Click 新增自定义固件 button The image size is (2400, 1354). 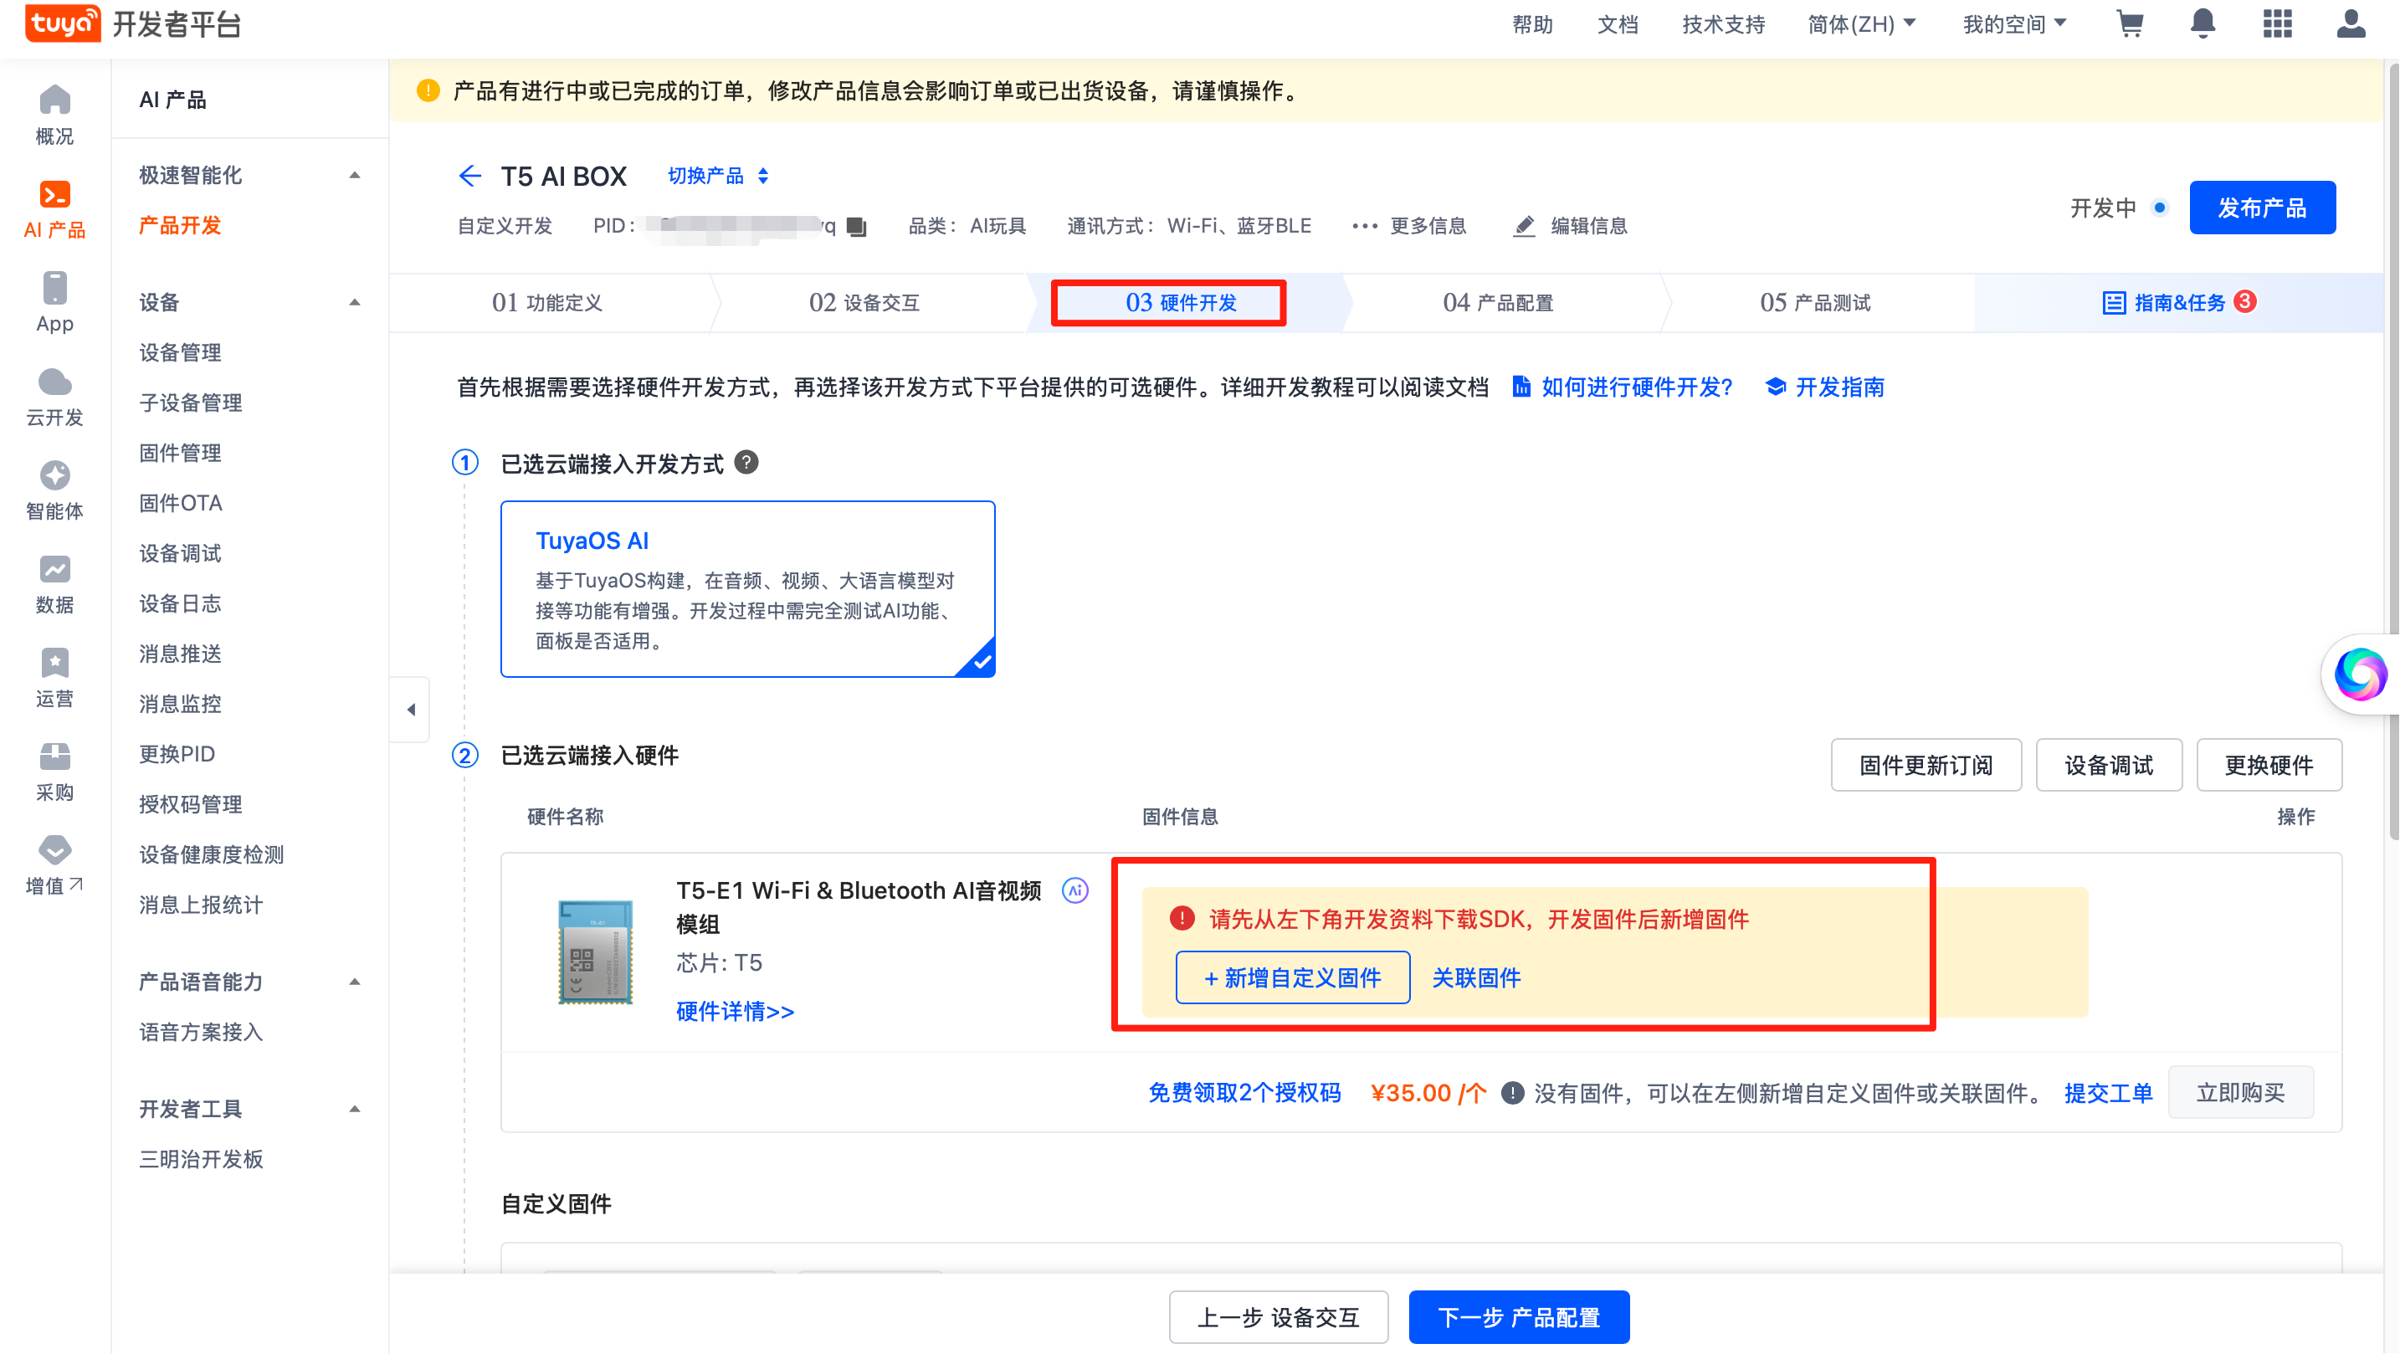[1292, 977]
